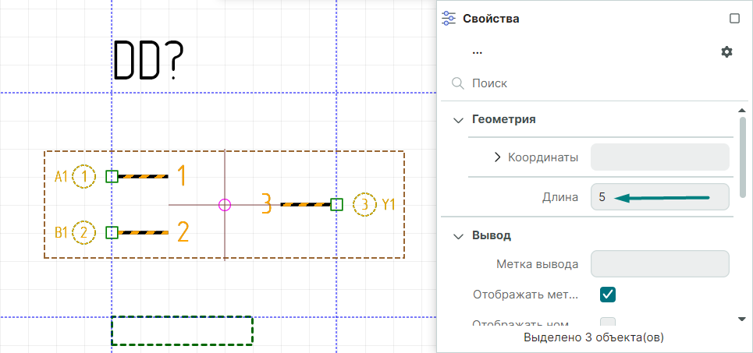753x353 pixels.
Task: Expand the Координаты row
Action: pos(498,157)
